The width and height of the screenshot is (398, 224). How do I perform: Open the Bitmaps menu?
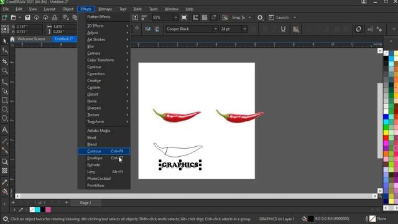coord(105,9)
